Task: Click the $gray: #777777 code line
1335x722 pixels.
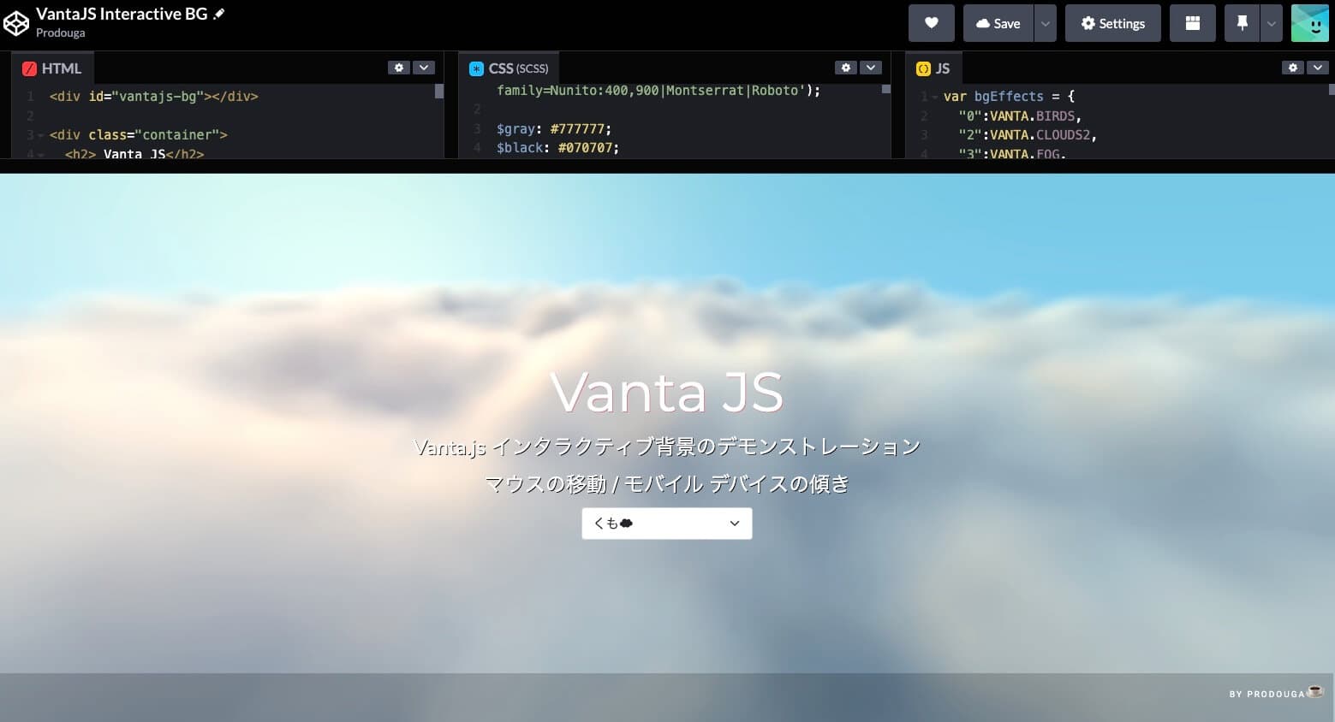Action: [554, 128]
